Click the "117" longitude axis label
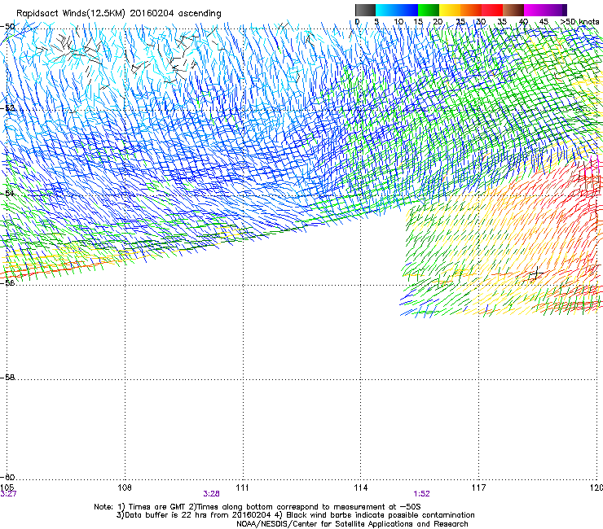The width and height of the screenshot is (603, 529). click(x=478, y=487)
